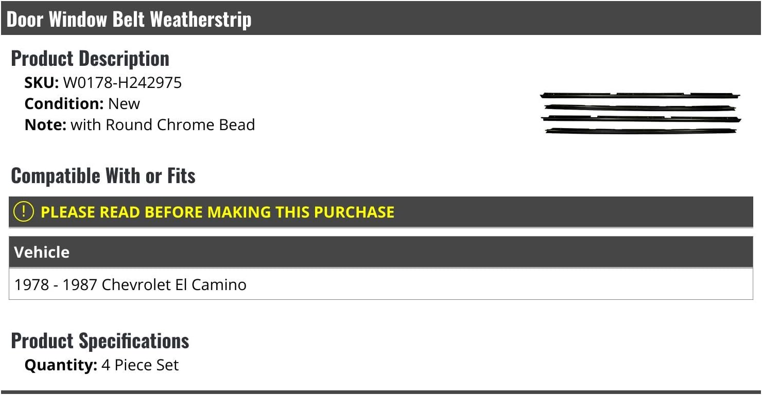762x395 pixels.
Task: Select the 4 Piece Set value
Action: [x=140, y=365]
